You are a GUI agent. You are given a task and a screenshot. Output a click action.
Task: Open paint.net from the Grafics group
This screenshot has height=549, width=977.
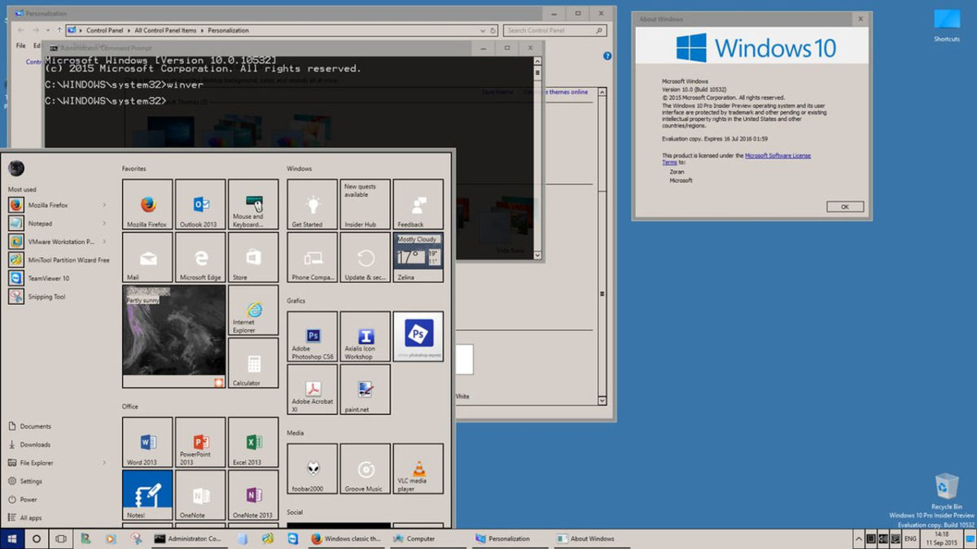[x=365, y=389]
